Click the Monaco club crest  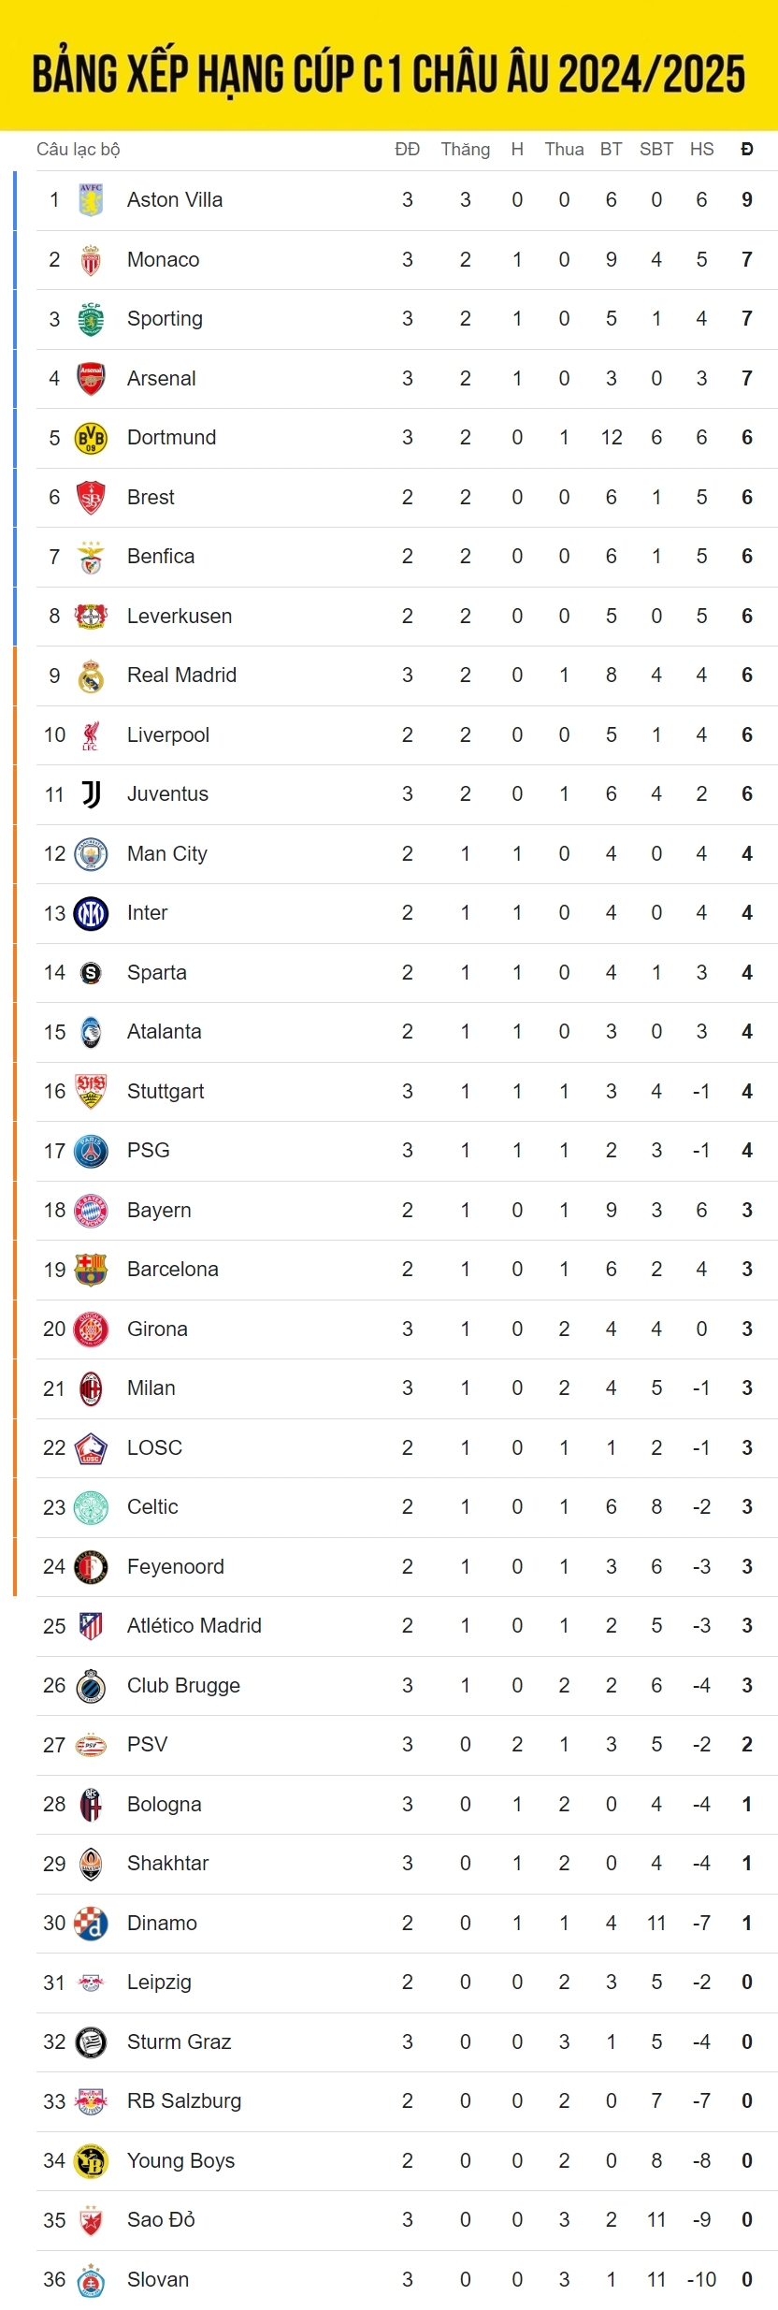tap(91, 259)
